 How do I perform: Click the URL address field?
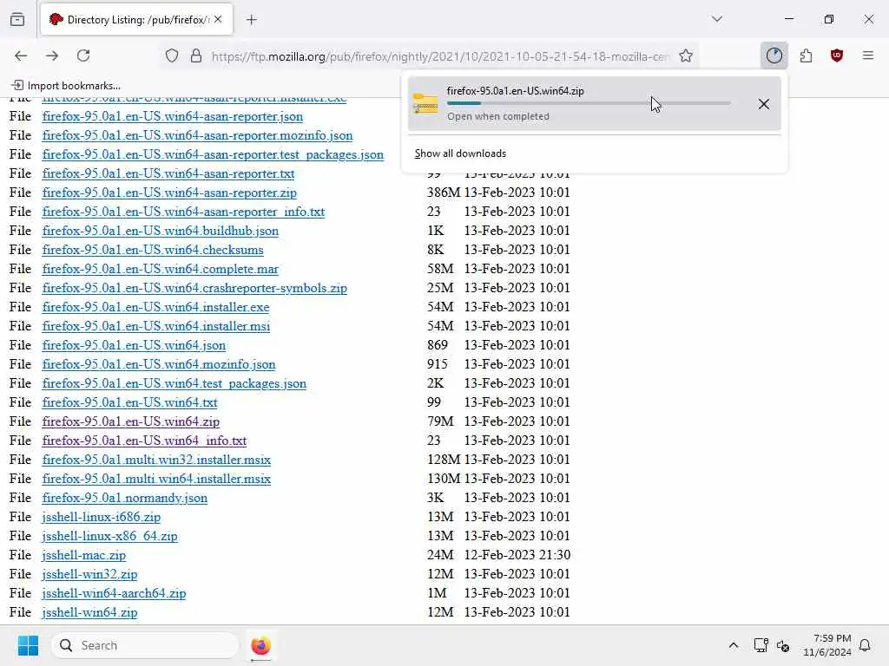coord(440,56)
